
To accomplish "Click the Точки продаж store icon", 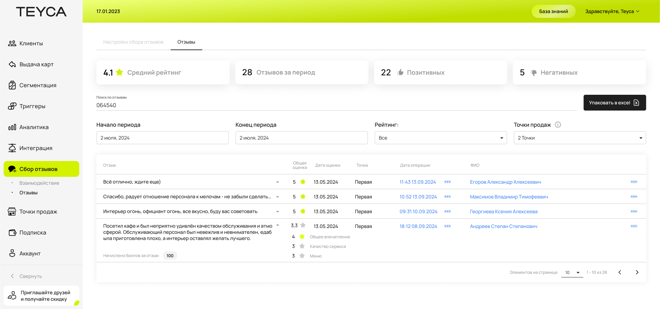I will [12, 211].
